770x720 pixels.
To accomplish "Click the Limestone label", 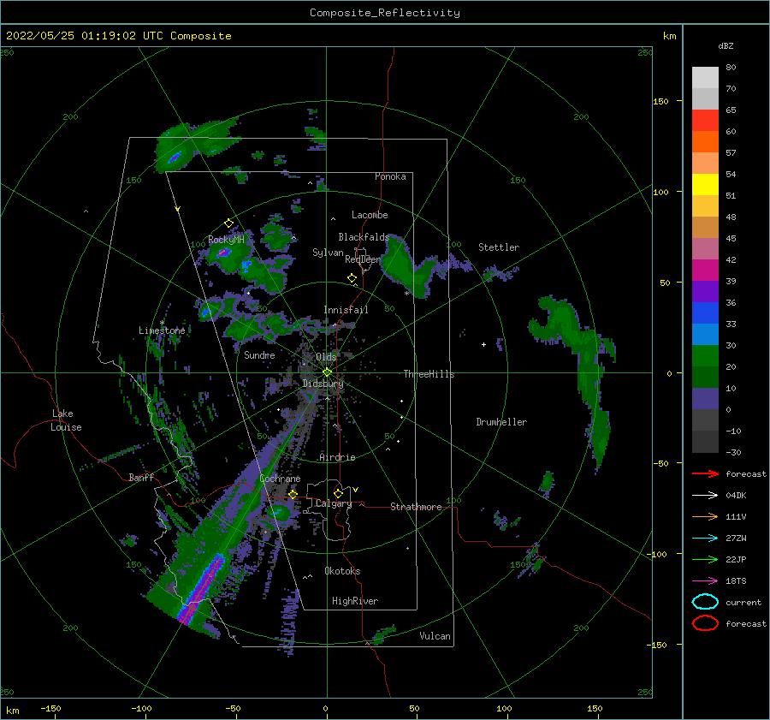I will (x=162, y=330).
